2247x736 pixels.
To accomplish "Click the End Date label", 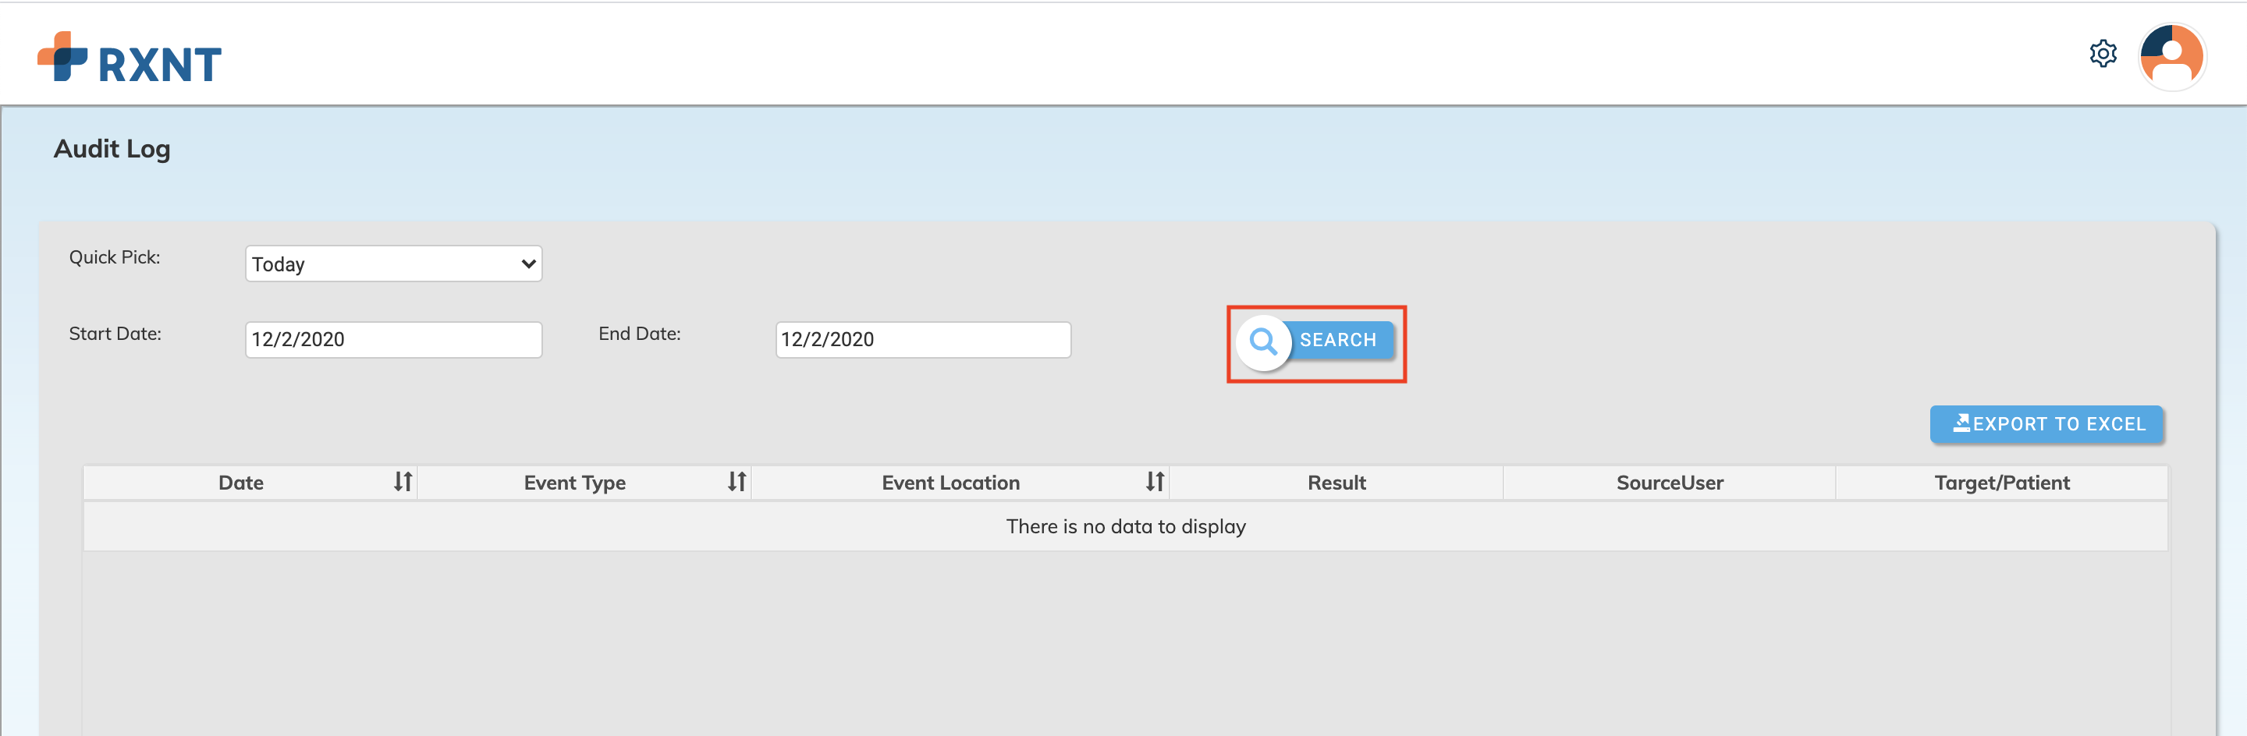I will (640, 333).
